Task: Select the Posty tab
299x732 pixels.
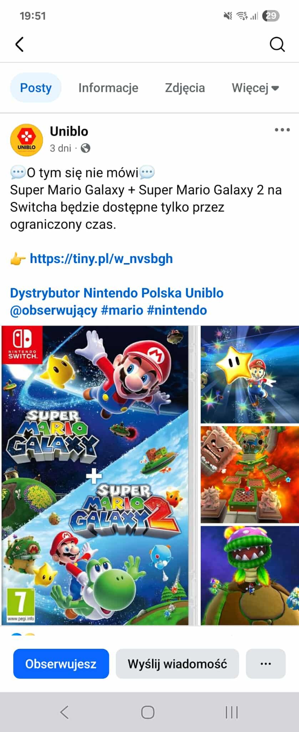Action: (36, 88)
